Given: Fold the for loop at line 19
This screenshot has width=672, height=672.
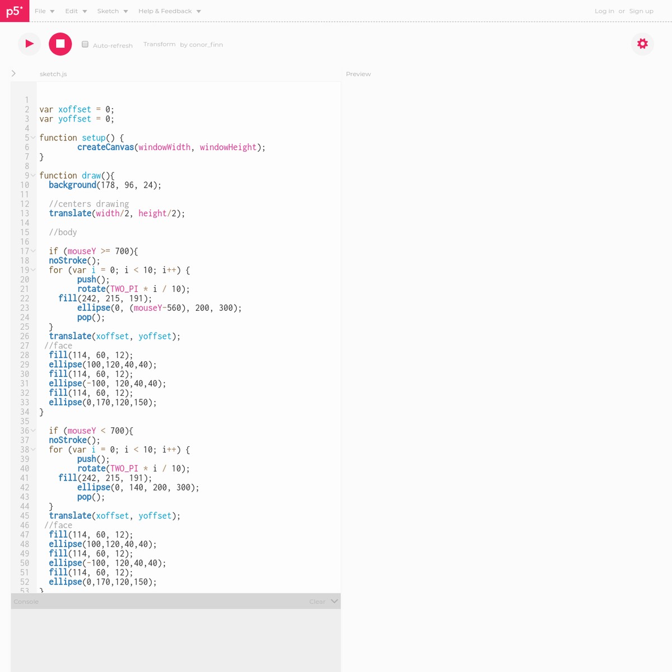Looking at the screenshot, I should (x=33, y=270).
